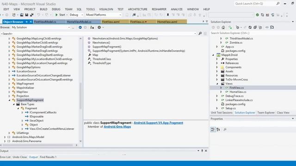
Task: Collapse the Views folder in Solution Explorer
Action: click(x=217, y=83)
